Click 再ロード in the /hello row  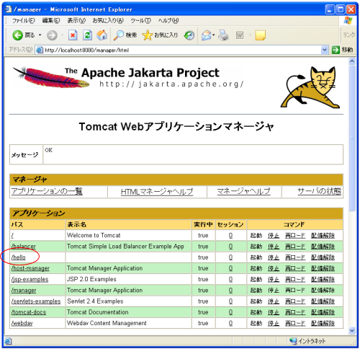click(x=295, y=257)
